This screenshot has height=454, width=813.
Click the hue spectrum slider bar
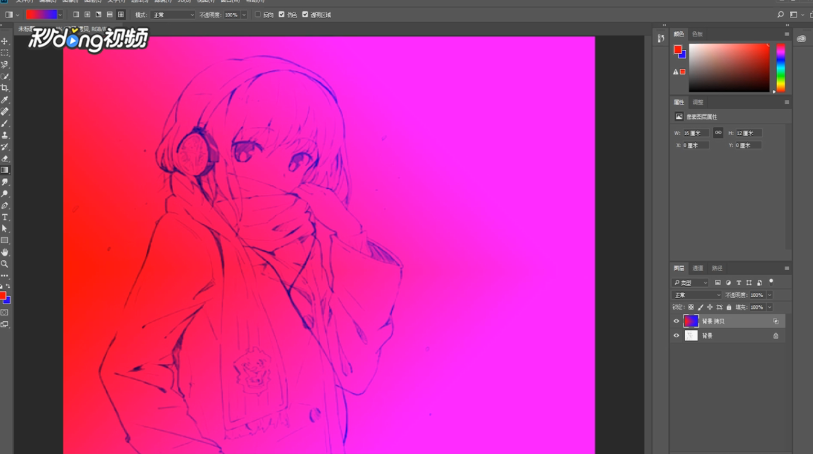[x=781, y=68]
